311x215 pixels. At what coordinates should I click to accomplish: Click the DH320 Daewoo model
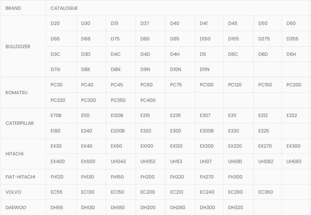click(x=239, y=208)
